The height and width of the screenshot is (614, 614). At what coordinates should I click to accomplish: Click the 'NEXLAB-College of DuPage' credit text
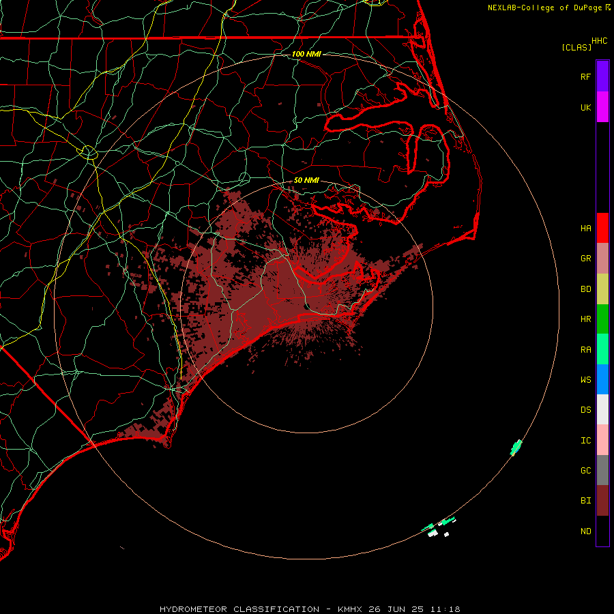pos(544,8)
